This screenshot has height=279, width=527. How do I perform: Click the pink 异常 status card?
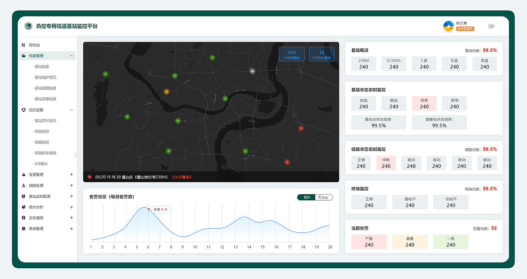[x=424, y=103]
